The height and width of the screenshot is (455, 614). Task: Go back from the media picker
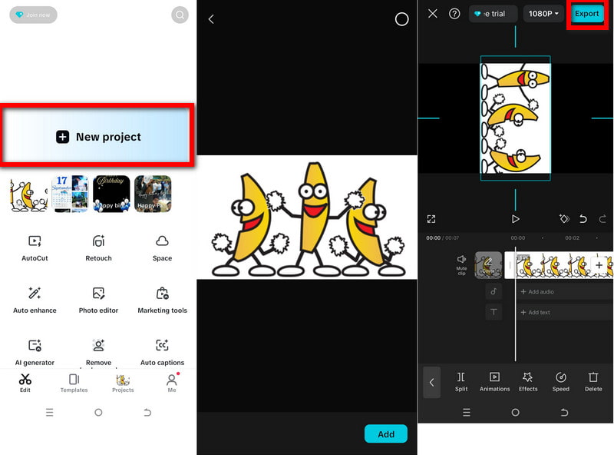point(211,19)
